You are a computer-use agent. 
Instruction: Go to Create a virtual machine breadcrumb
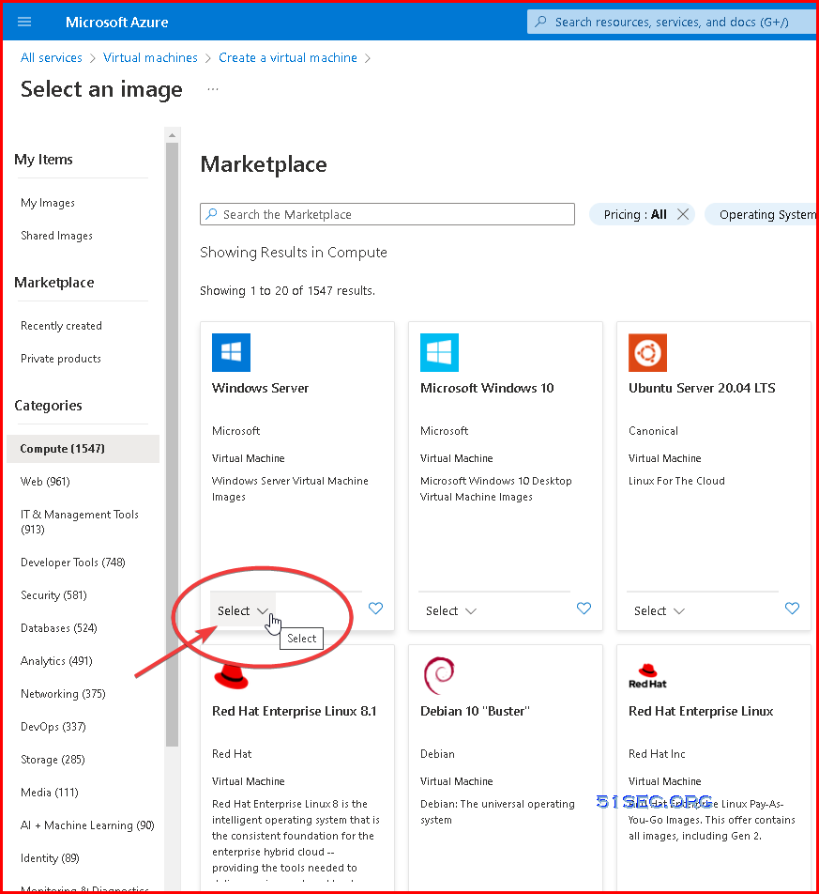pyautogui.click(x=288, y=57)
